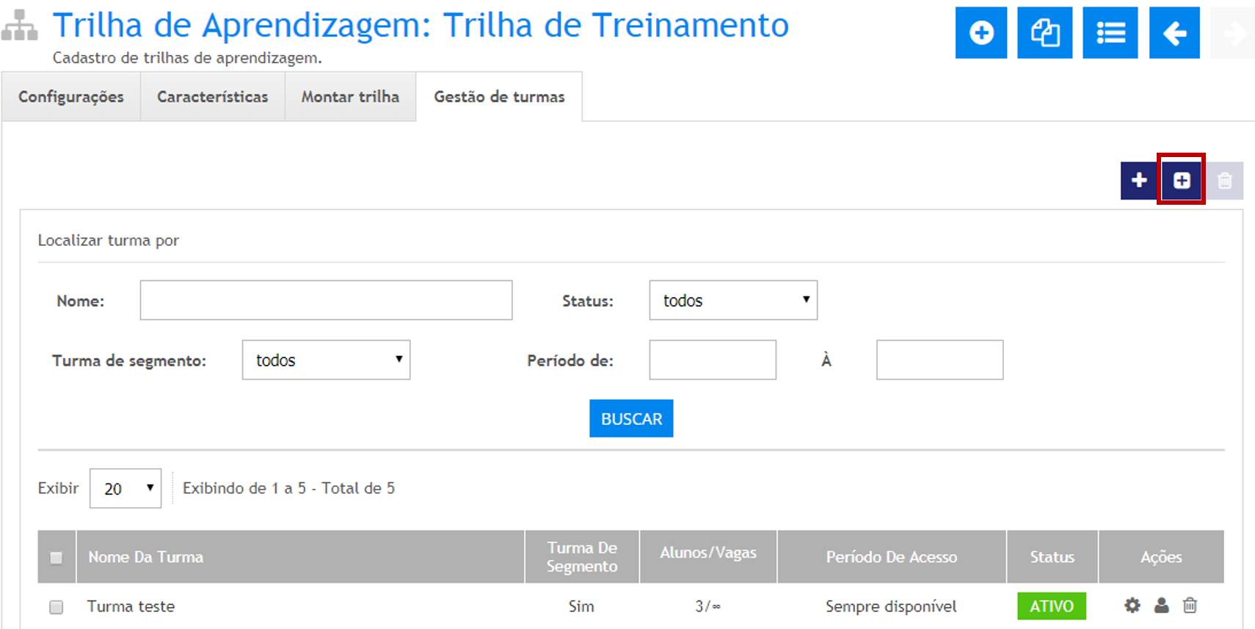
Task: Click the blue add new trail icon
Action: (981, 33)
